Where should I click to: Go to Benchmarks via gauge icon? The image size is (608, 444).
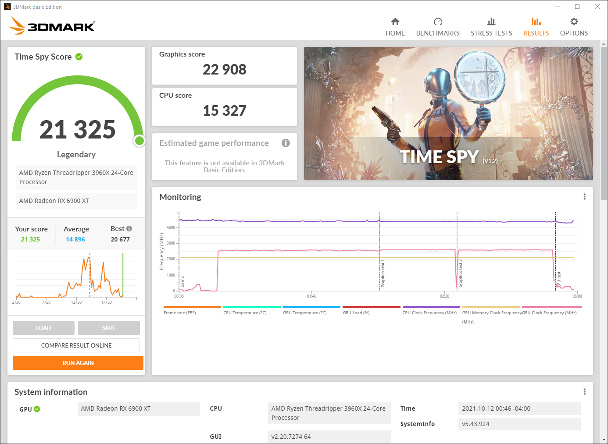(x=437, y=22)
